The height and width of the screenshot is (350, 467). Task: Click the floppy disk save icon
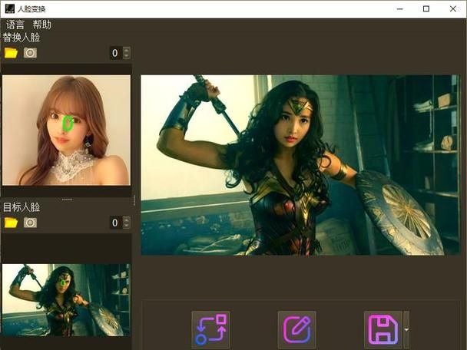click(x=382, y=330)
